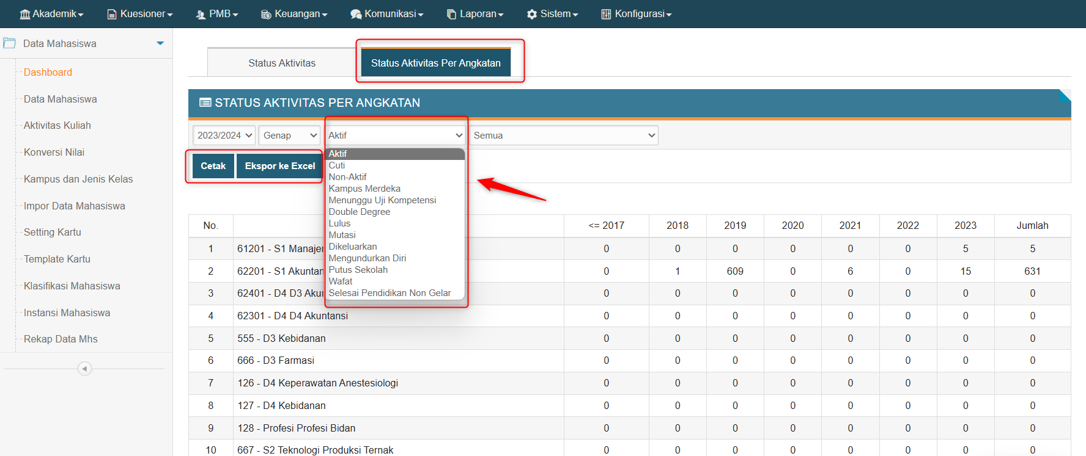The image size is (1086, 456).
Task: Click the Komunikasi chat bubbles icon
Action: pos(356,14)
